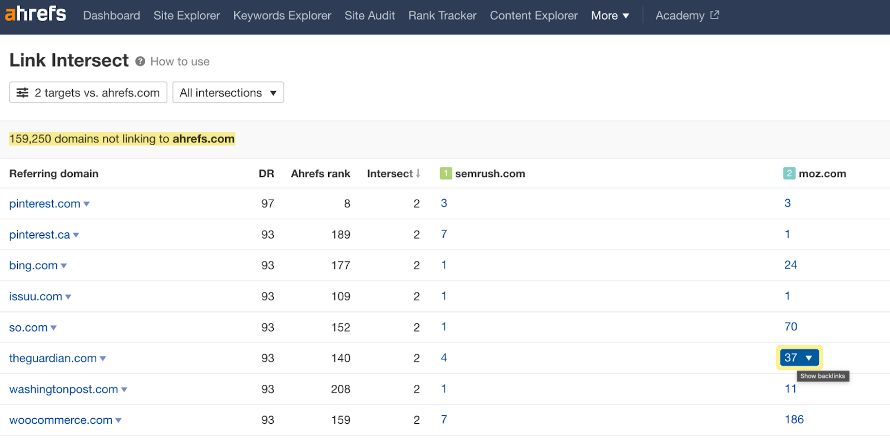
Task: Click the 186 moz.com backlinks count
Action: pos(794,420)
